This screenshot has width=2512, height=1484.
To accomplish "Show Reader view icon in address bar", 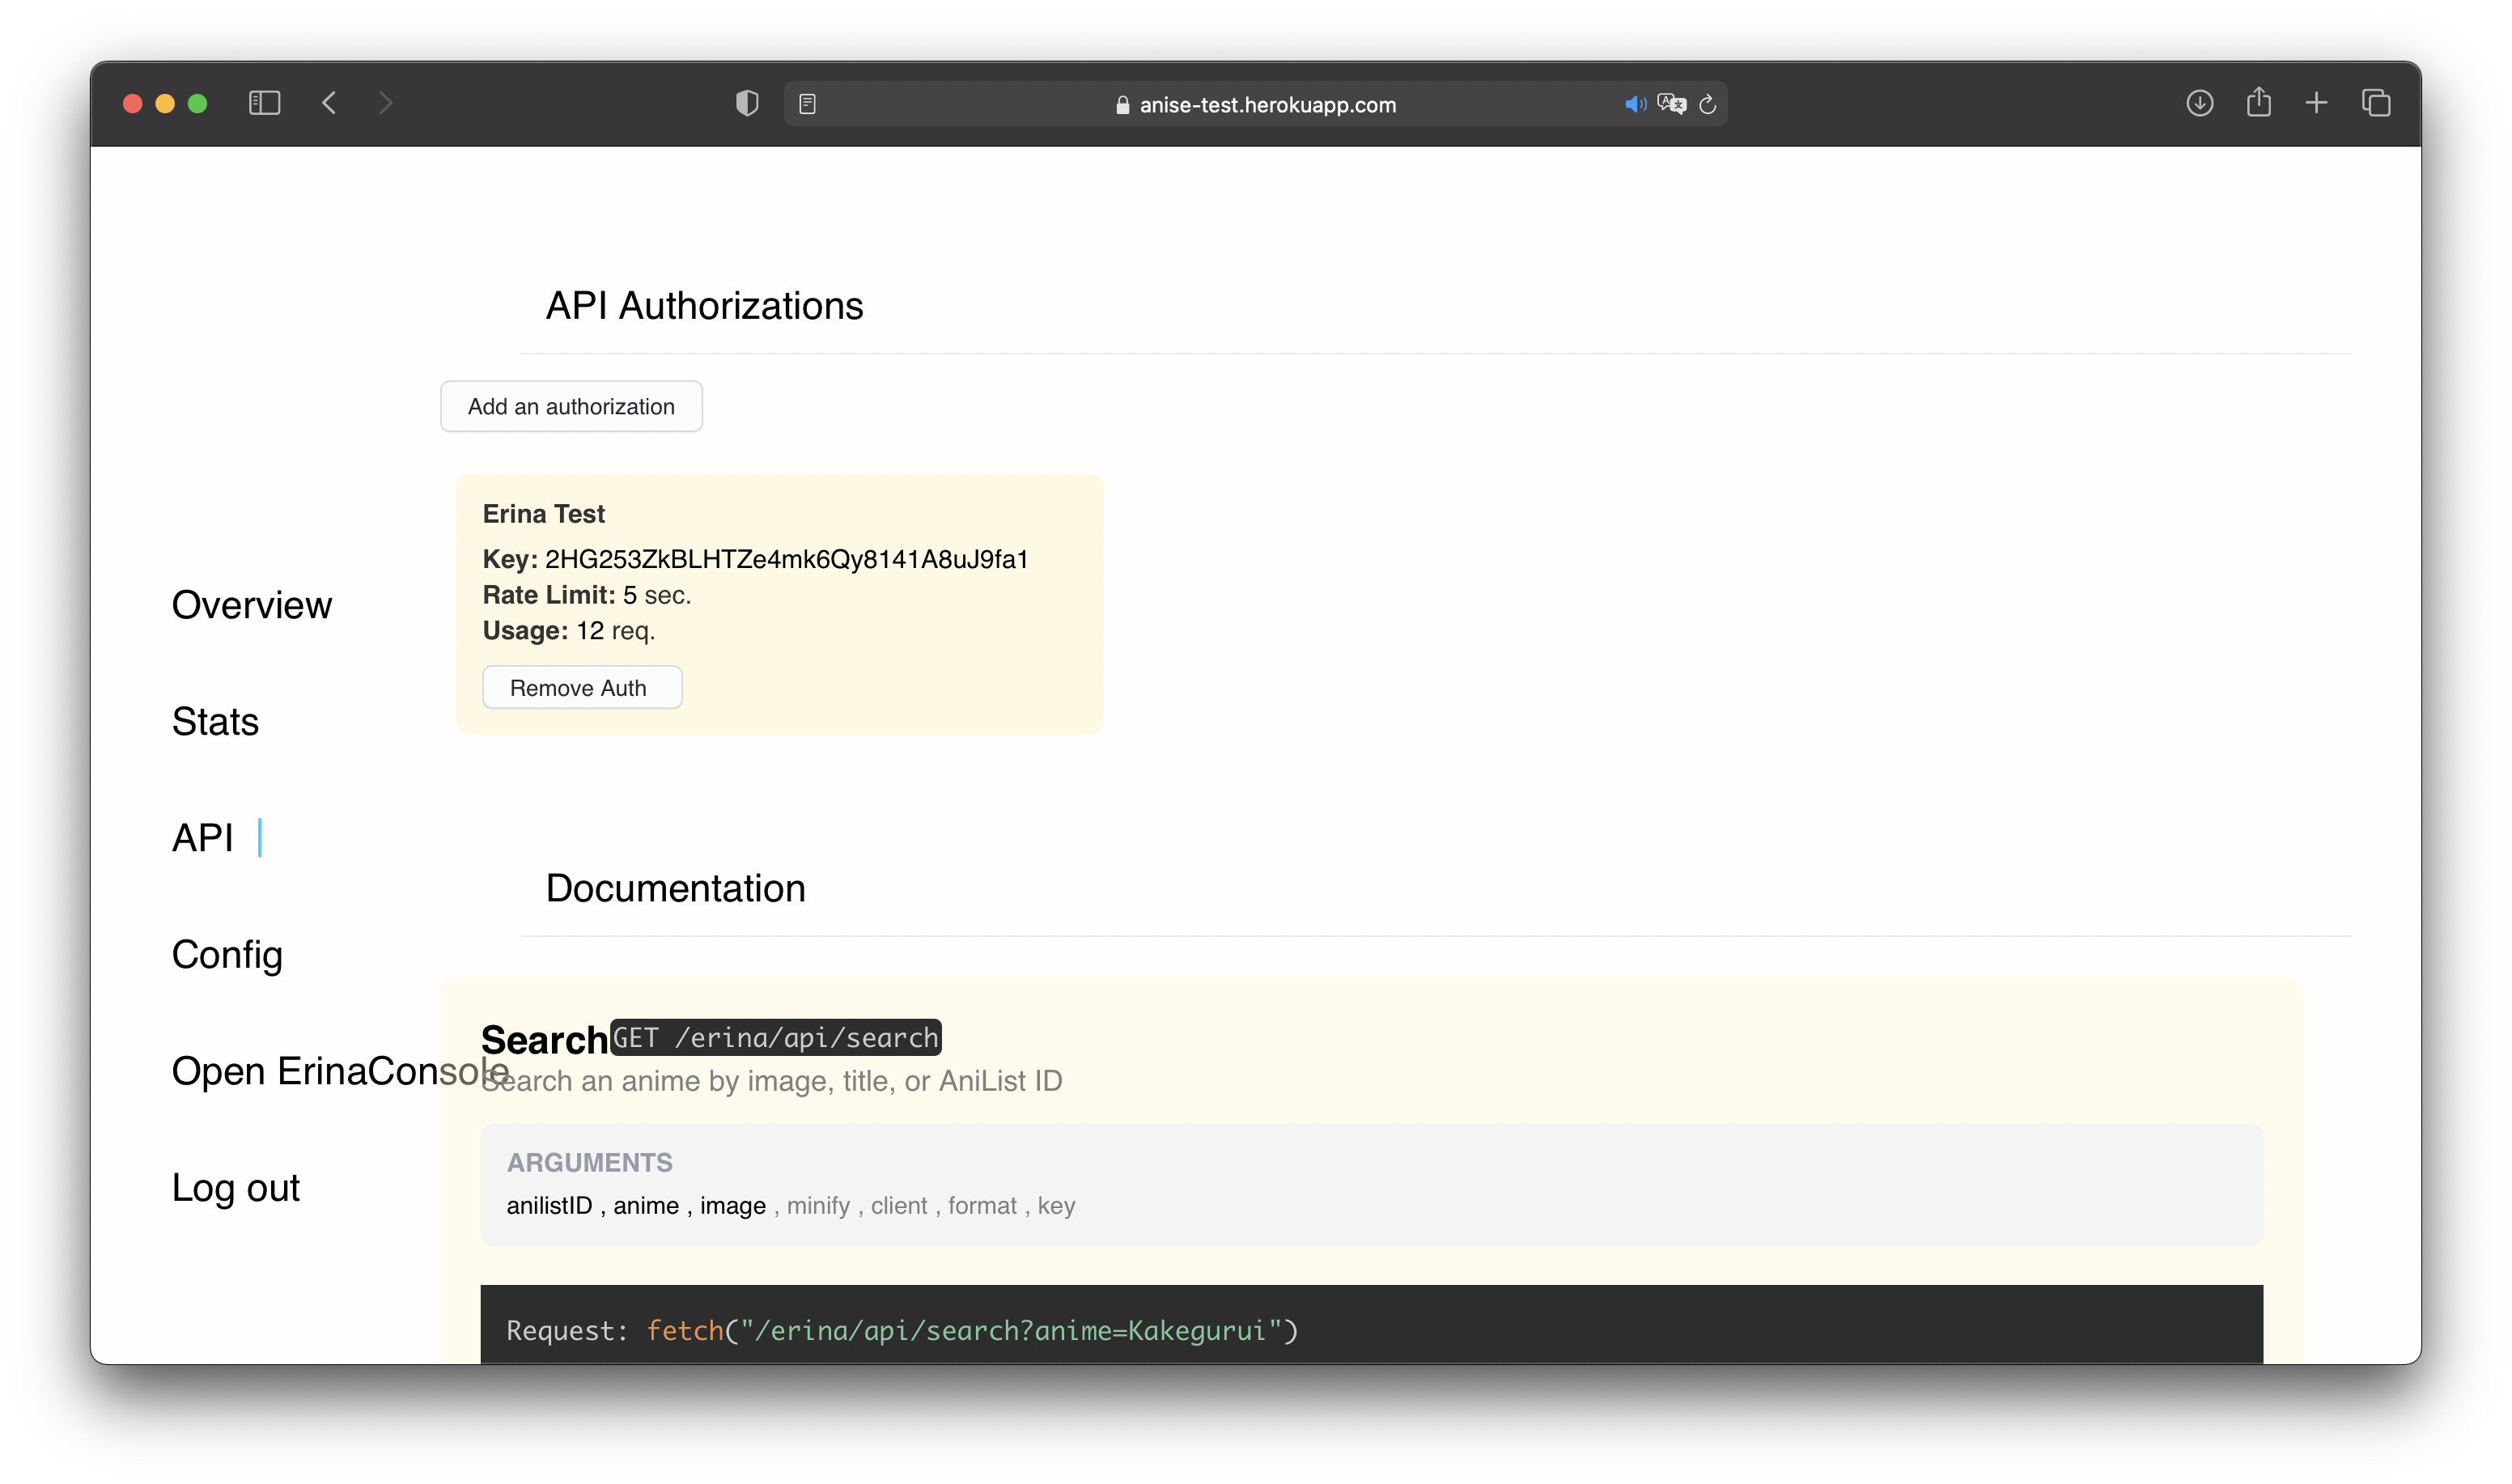I will (x=807, y=103).
